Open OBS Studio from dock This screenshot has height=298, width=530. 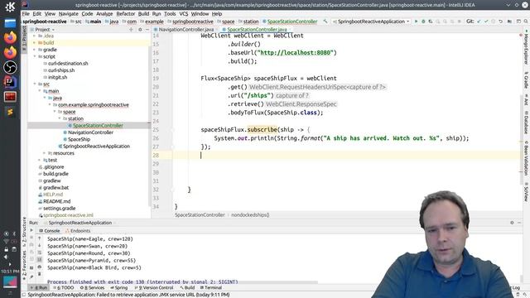(x=10, y=67)
